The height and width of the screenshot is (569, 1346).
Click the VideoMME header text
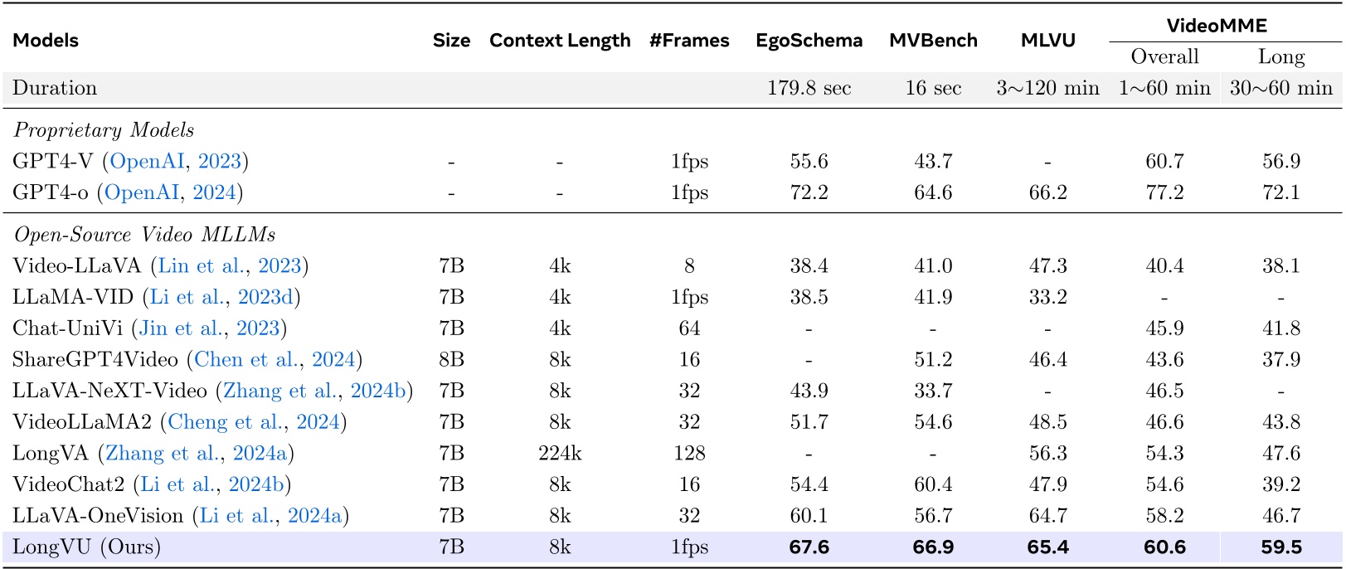tap(1217, 26)
